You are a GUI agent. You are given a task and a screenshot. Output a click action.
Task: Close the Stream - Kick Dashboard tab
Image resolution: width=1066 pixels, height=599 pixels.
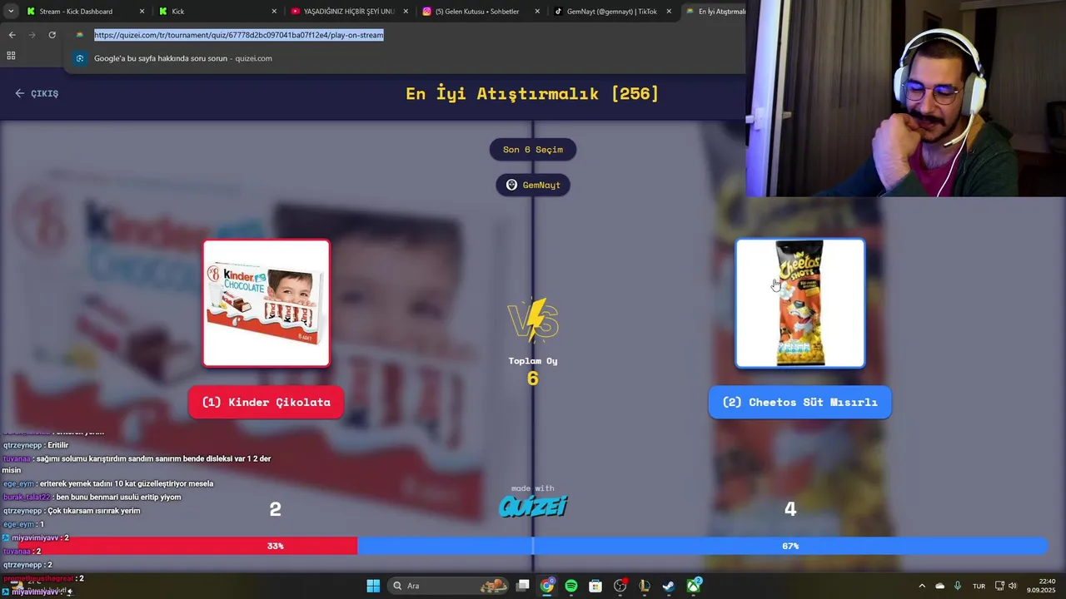tap(142, 12)
